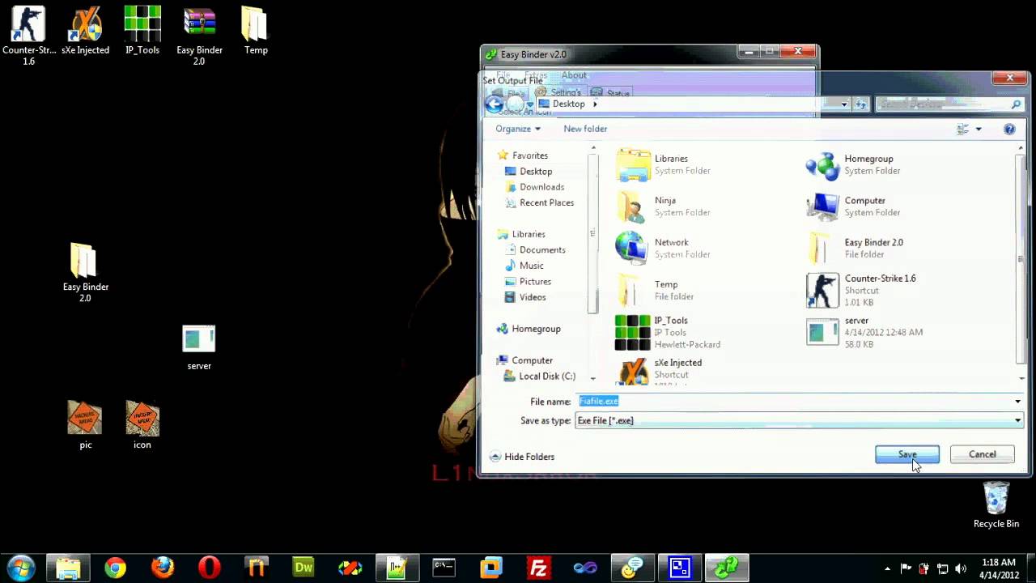1036x583 pixels.
Task: Select the sXe Injected desktop icon
Action: coord(85,31)
